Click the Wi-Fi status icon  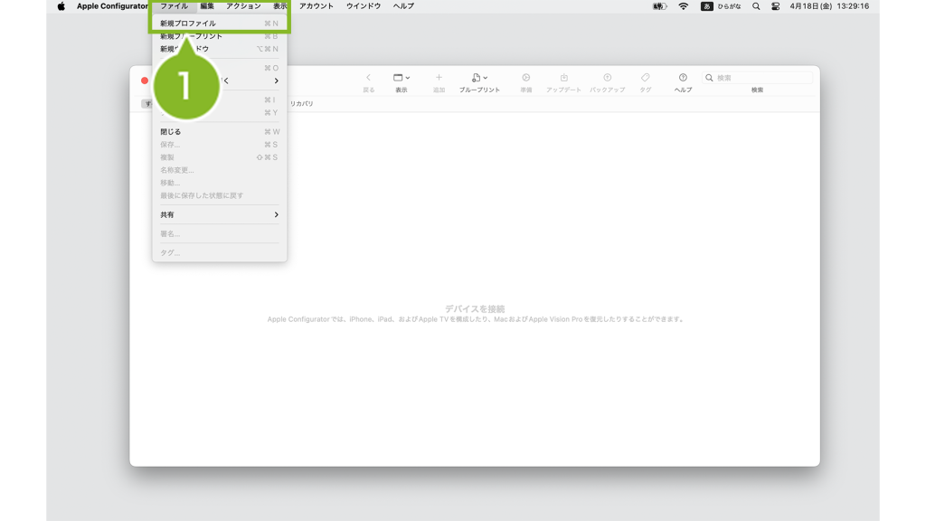tap(684, 6)
